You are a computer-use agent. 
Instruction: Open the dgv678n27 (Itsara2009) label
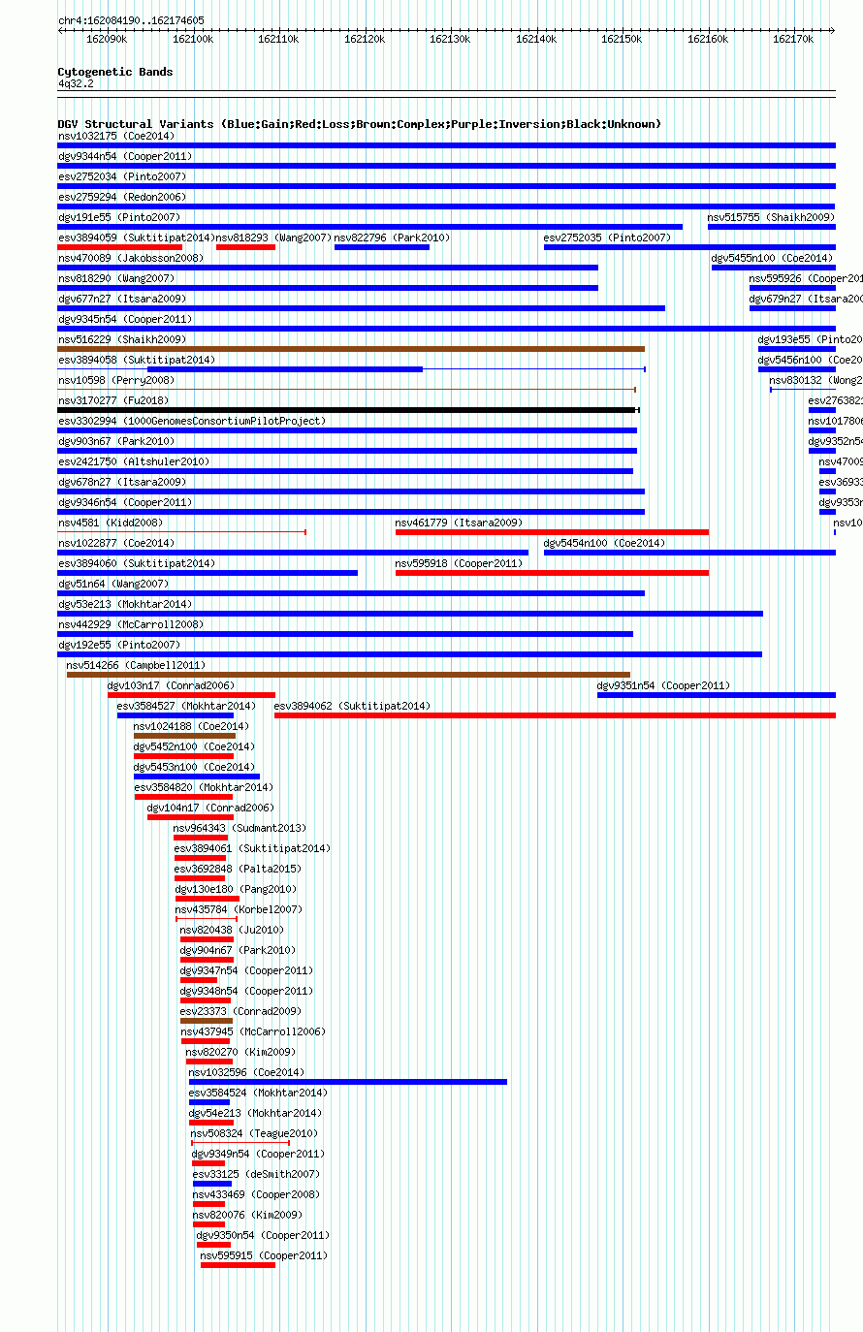[x=122, y=482]
